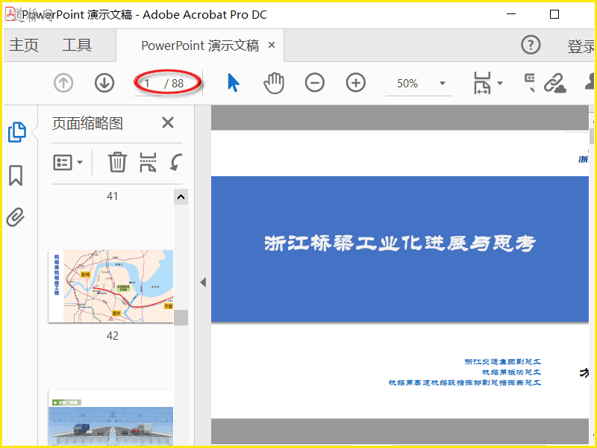
Task: Add a comment with the note tool
Action: click(530, 83)
